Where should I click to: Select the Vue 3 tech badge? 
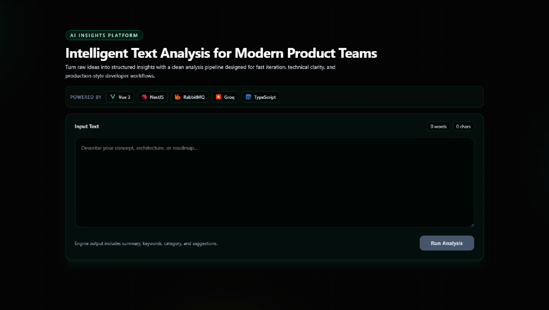coord(120,97)
